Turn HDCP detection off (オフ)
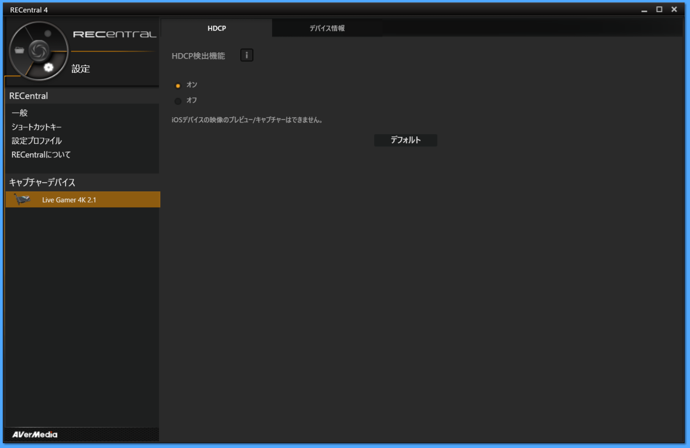690x448 pixels. (178, 101)
